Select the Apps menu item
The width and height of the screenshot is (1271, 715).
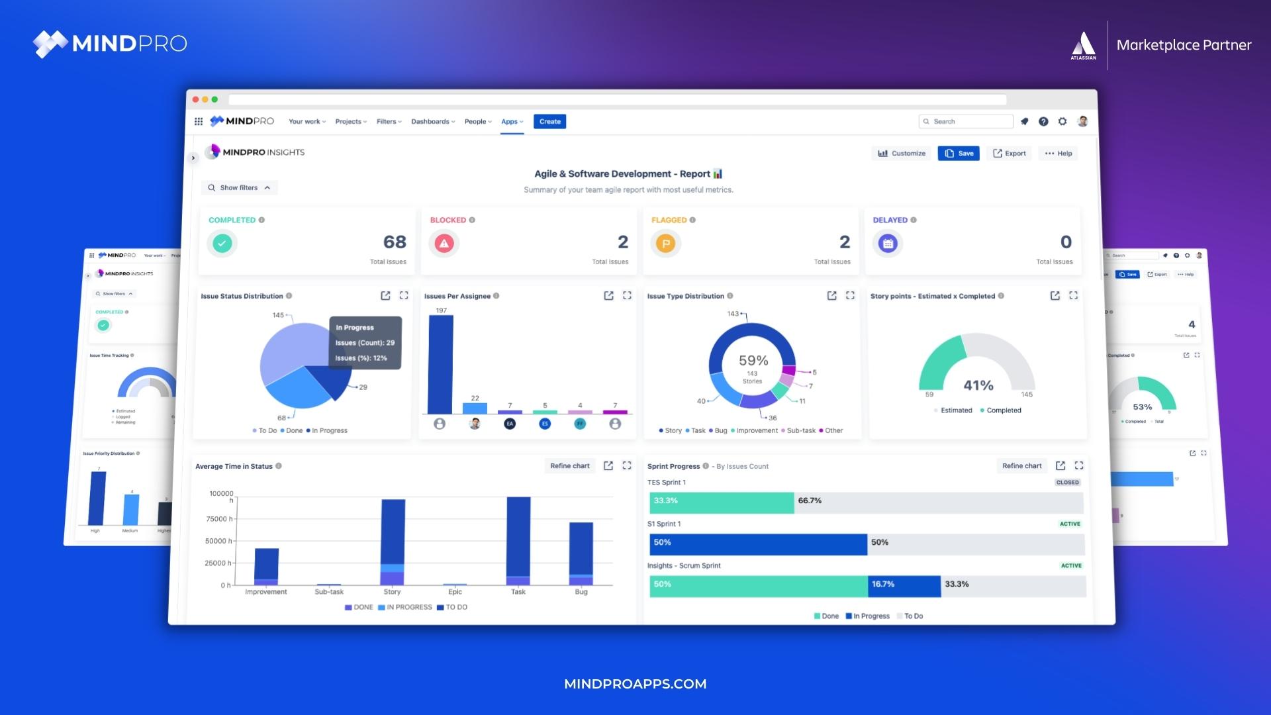click(x=510, y=121)
